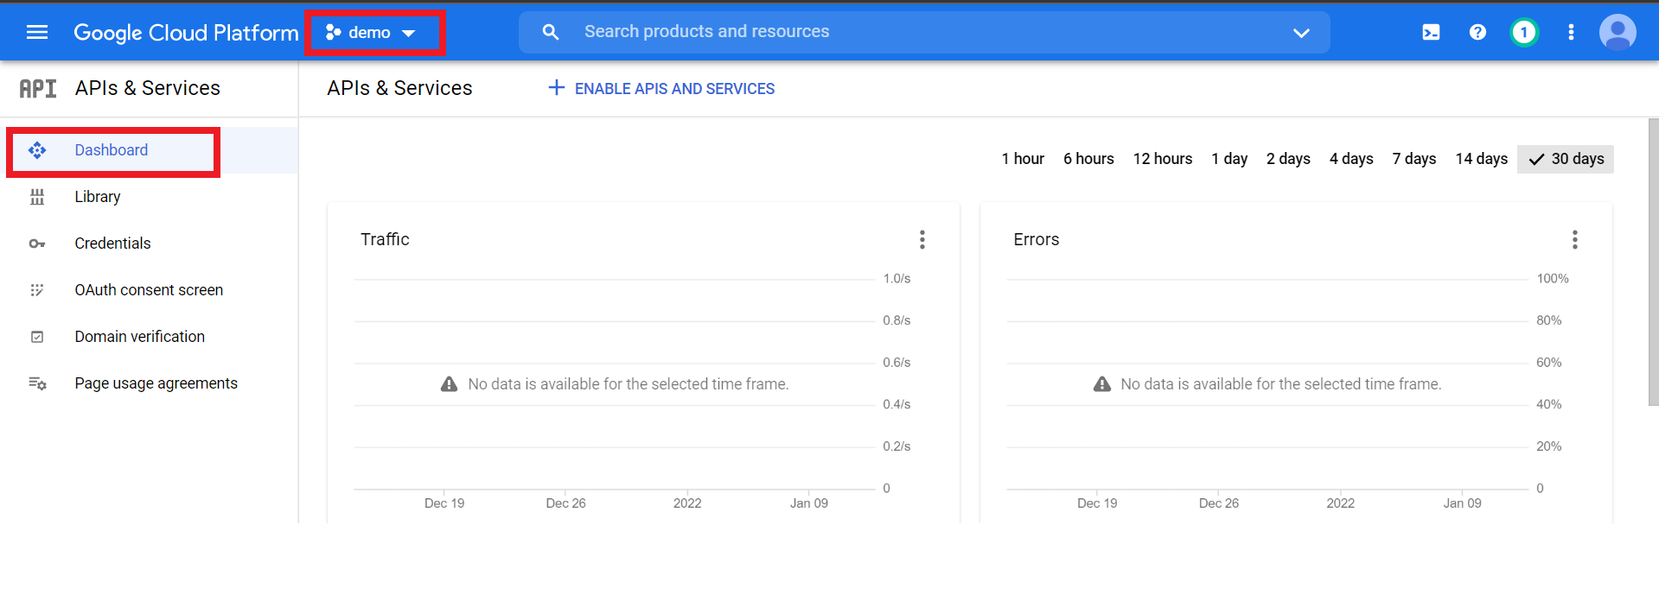This screenshot has height=601, width=1659.
Task: Open Library in the sidebar
Action: [97, 197]
